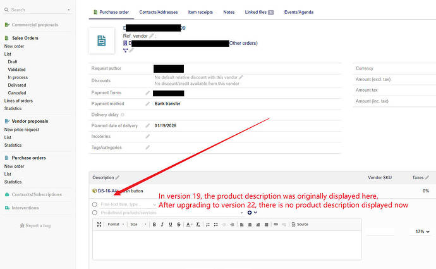The height and width of the screenshot is (269, 436).
Task: Toggle underline formatting in the editor
Action: [171, 224]
